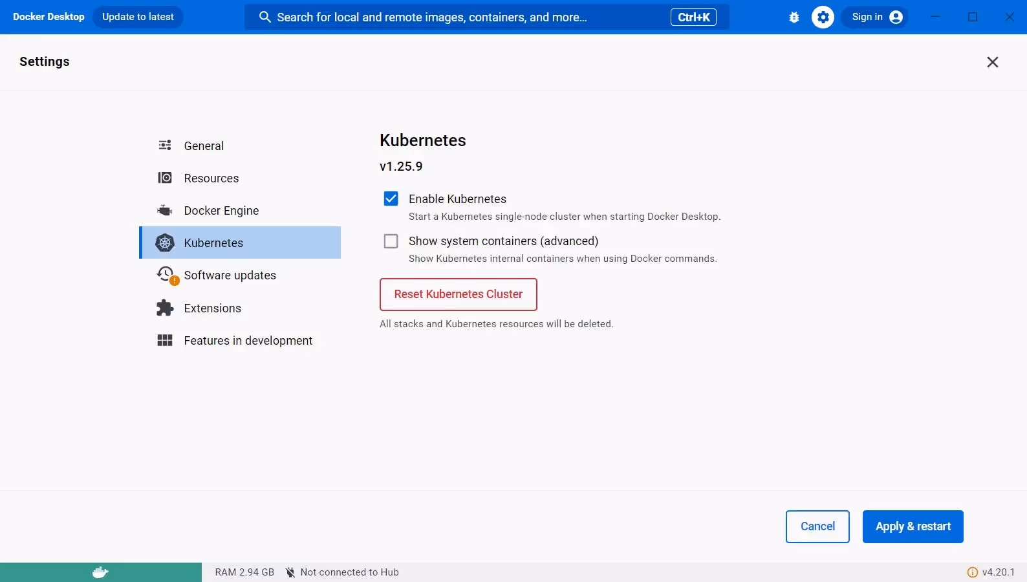Click the Enable Kubernetes label text
This screenshot has width=1027, height=582.
(x=457, y=199)
